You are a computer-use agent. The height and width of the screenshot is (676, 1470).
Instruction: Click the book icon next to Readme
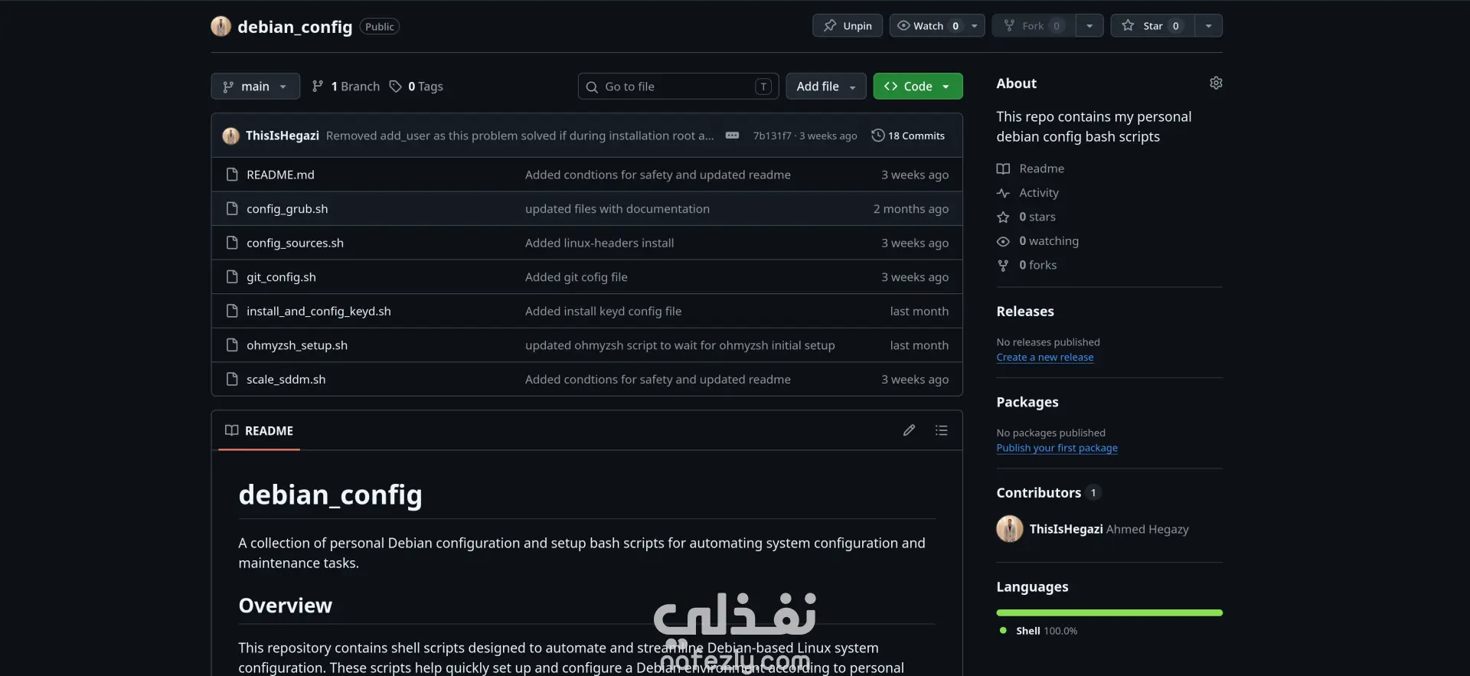pos(1003,168)
